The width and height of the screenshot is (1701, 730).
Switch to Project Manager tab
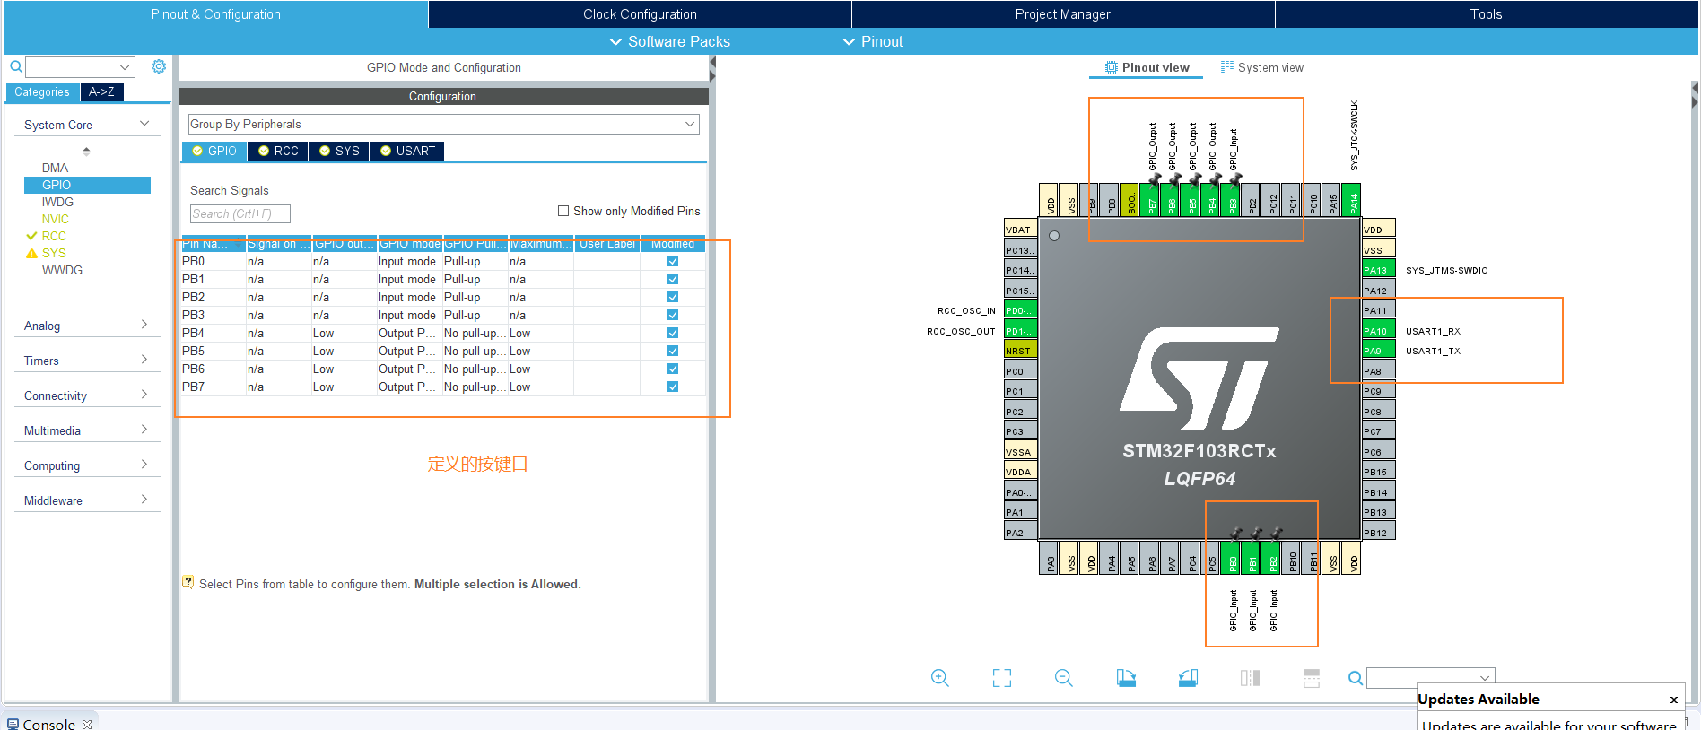tap(1063, 14)
